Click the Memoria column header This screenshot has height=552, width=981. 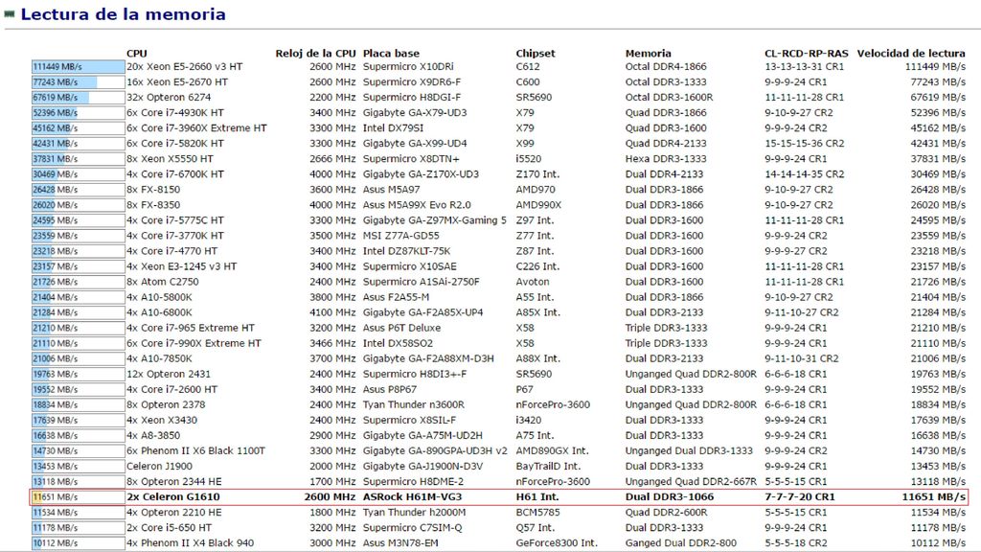(x=648, y=54)
